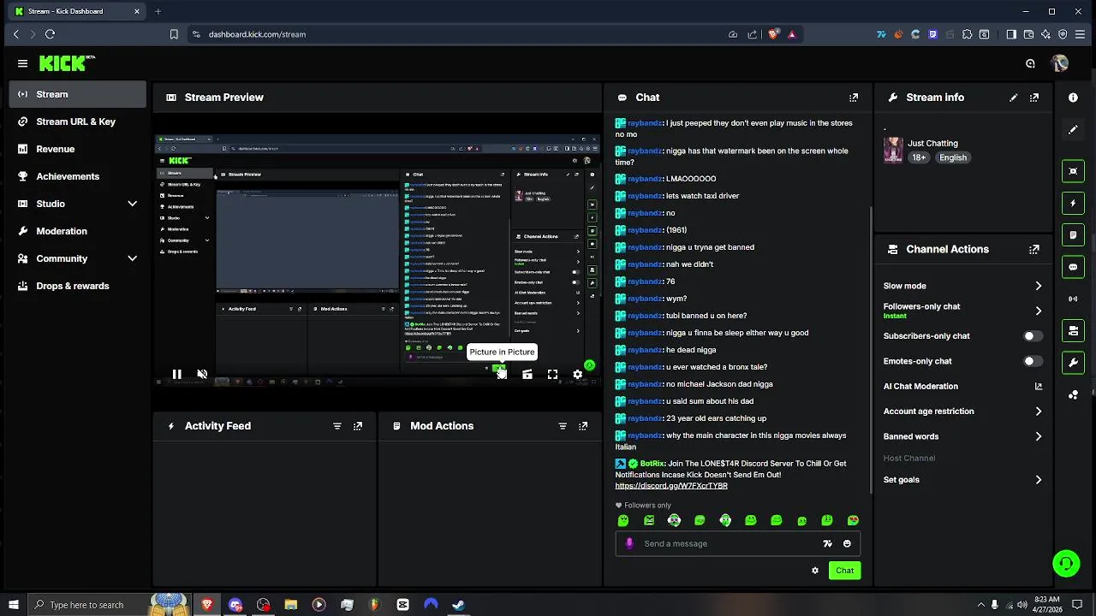Click the broadcast signal icon in right sidebar
This screenshot has height=616, width=1096.
(1073, 299)
